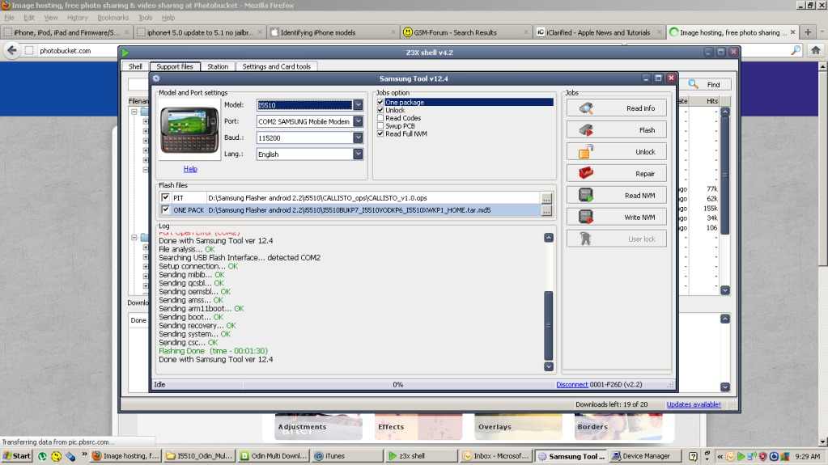Open iTunes from the taskbar

(349, 456)
